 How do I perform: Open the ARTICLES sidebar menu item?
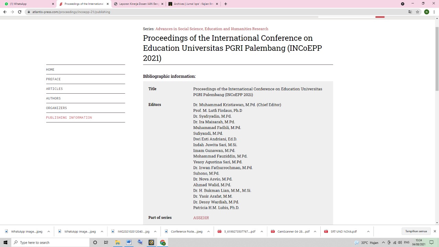tap(55, 89)
